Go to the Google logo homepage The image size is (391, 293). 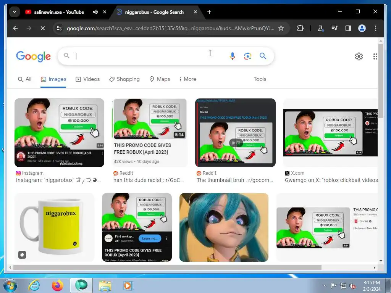click(x=34, y=56)
